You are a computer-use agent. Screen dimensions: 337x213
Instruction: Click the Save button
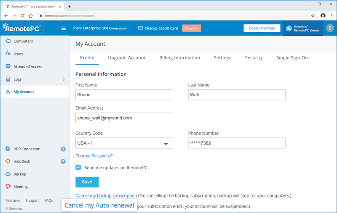click(x=87, y=182)
